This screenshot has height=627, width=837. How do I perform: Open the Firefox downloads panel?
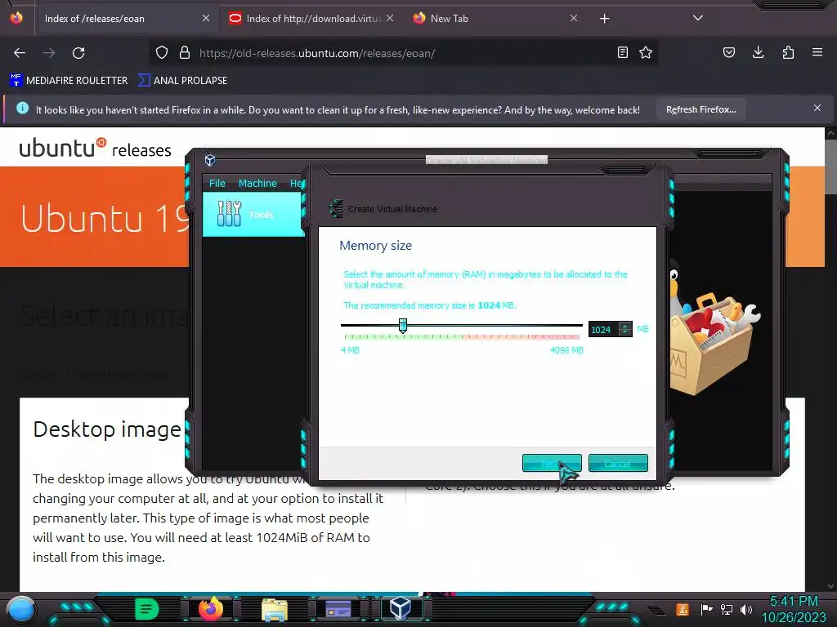pyautogui.click(x=758, y=53)
